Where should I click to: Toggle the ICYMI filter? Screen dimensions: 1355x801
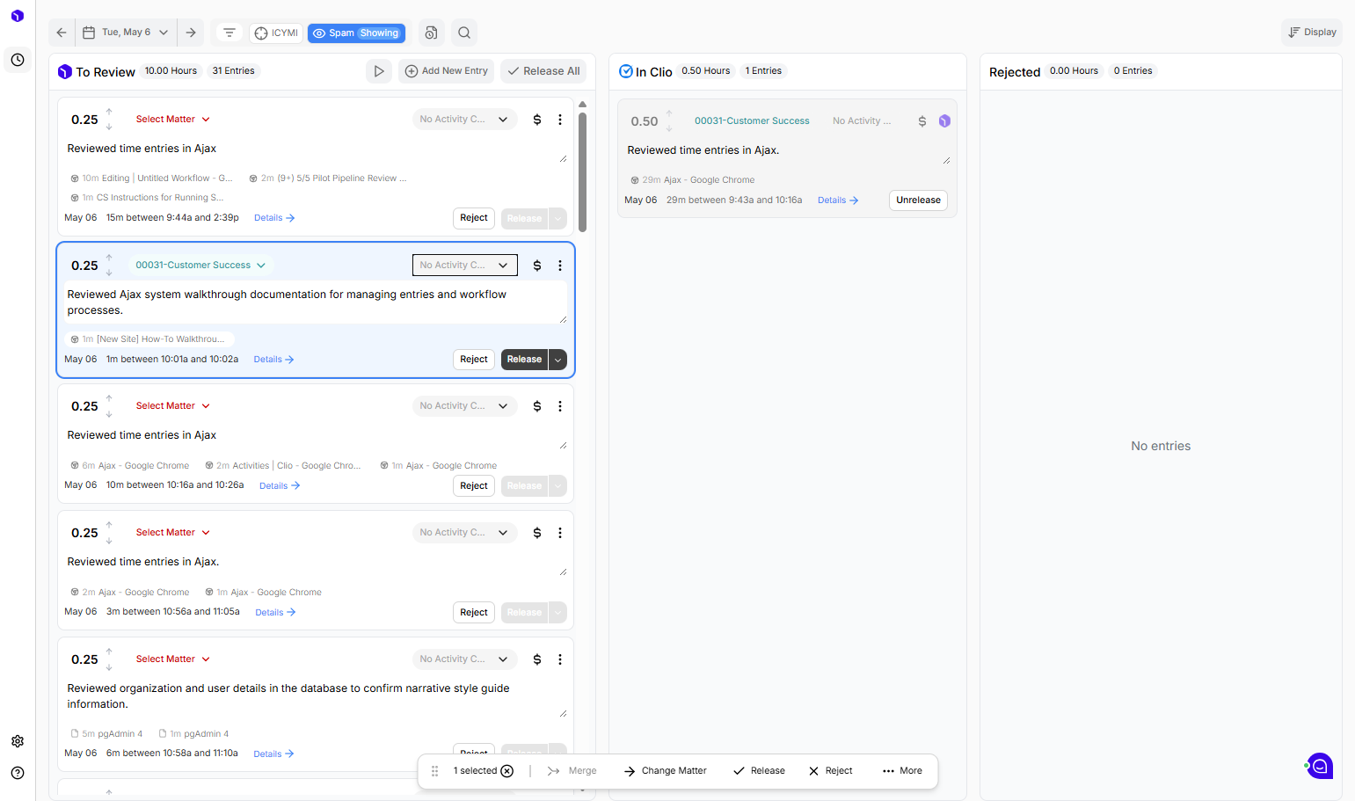[276, 33]
